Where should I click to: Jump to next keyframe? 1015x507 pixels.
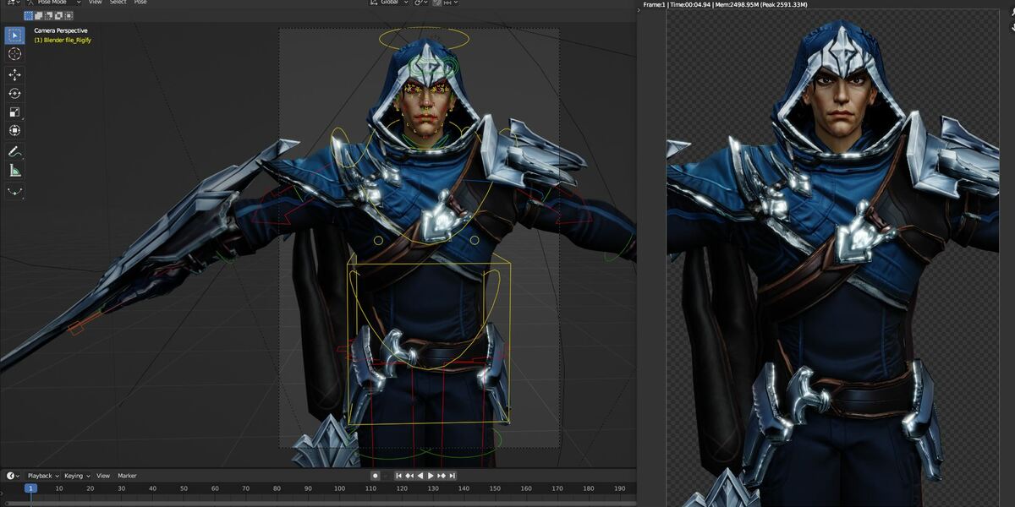[x=441, y=476]
